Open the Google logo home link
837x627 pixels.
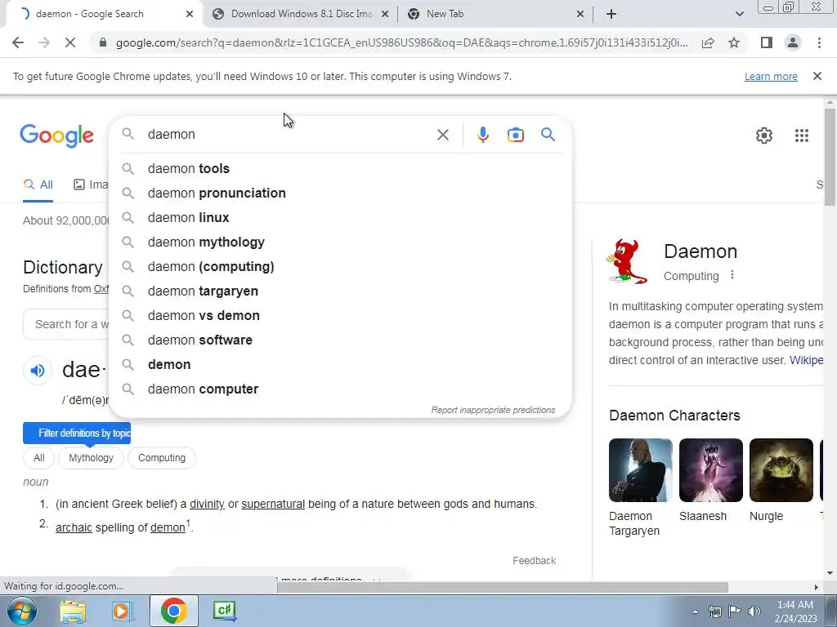56,136
